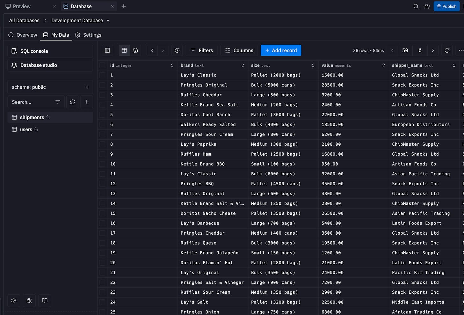Click the rows limit field showing 50
Viewport: 464px width, 315px height.
tap(405, 50)
